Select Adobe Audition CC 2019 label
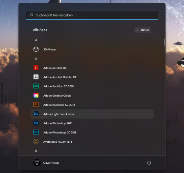This screenshot has width=184, height=173. [58, 86]
